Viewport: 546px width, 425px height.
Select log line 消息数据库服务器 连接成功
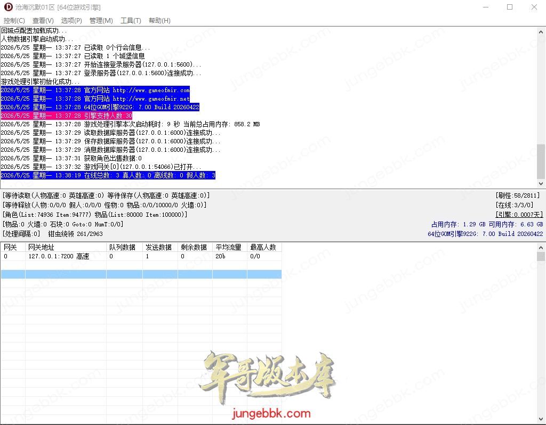coord(111,150)
